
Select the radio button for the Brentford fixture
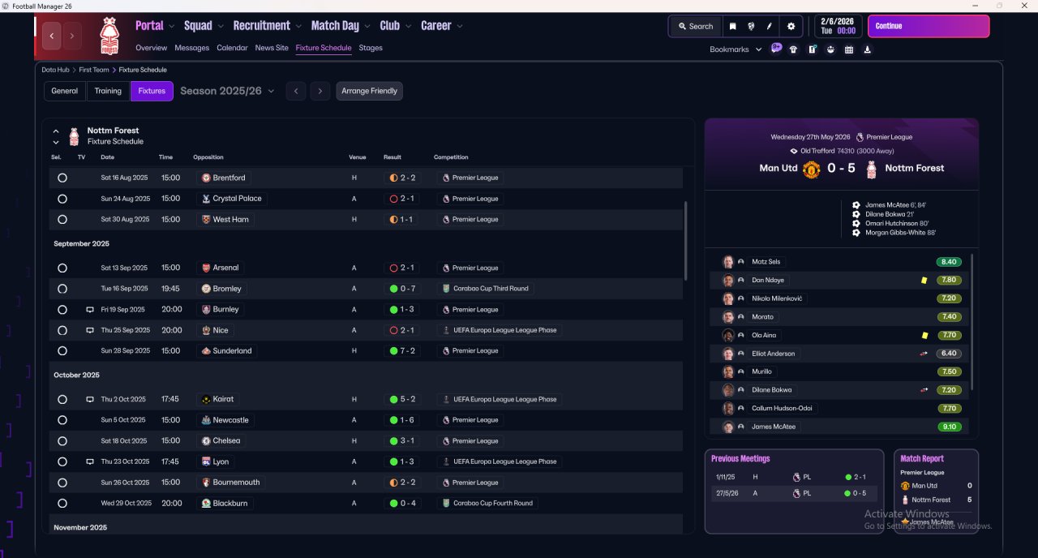click(62, 178)
